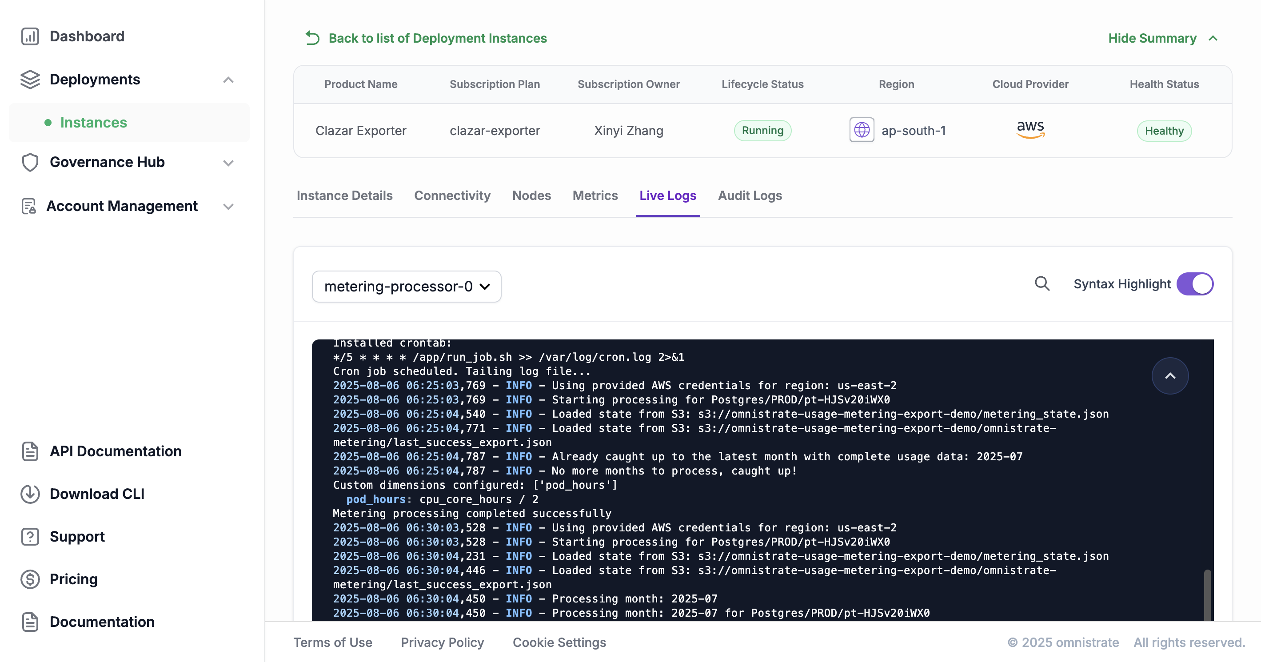Toggle the Syntax Highlight switch

[1195, 284]
